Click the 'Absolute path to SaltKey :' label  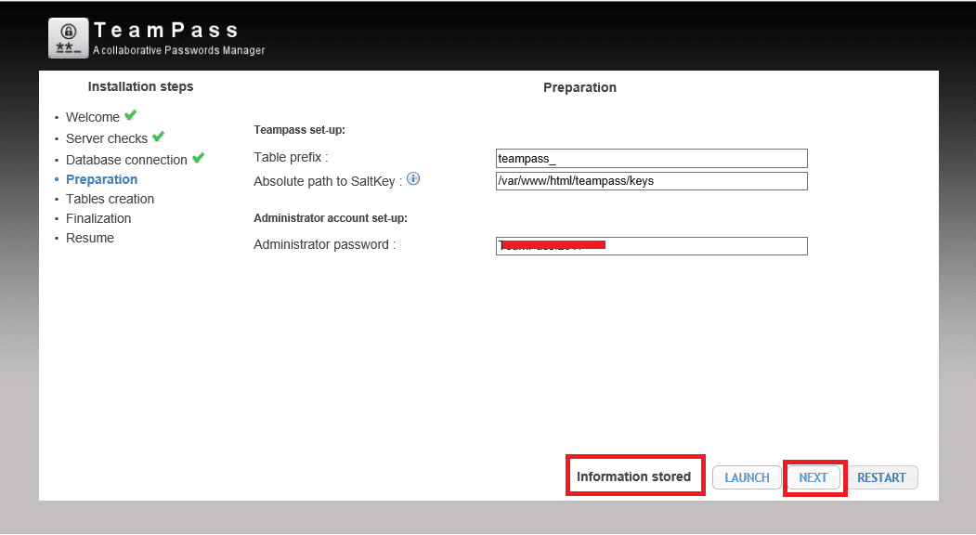tap(328, 181)
